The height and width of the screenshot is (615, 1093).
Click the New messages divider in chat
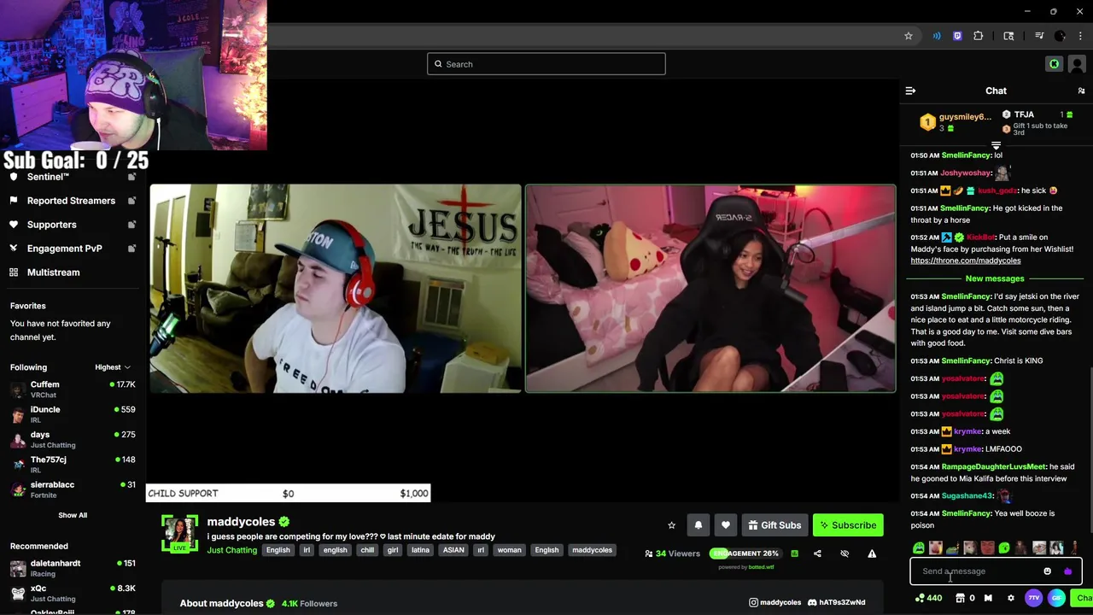click(995, 278)
